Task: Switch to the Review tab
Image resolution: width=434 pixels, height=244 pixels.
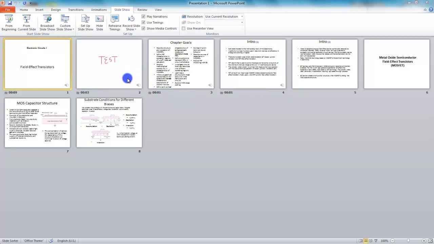Action: click(x=142, y=10)
